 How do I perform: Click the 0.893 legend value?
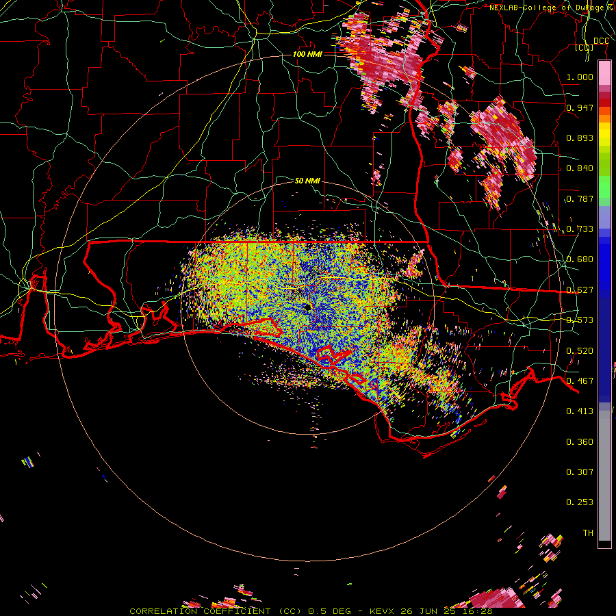[580, 138]
